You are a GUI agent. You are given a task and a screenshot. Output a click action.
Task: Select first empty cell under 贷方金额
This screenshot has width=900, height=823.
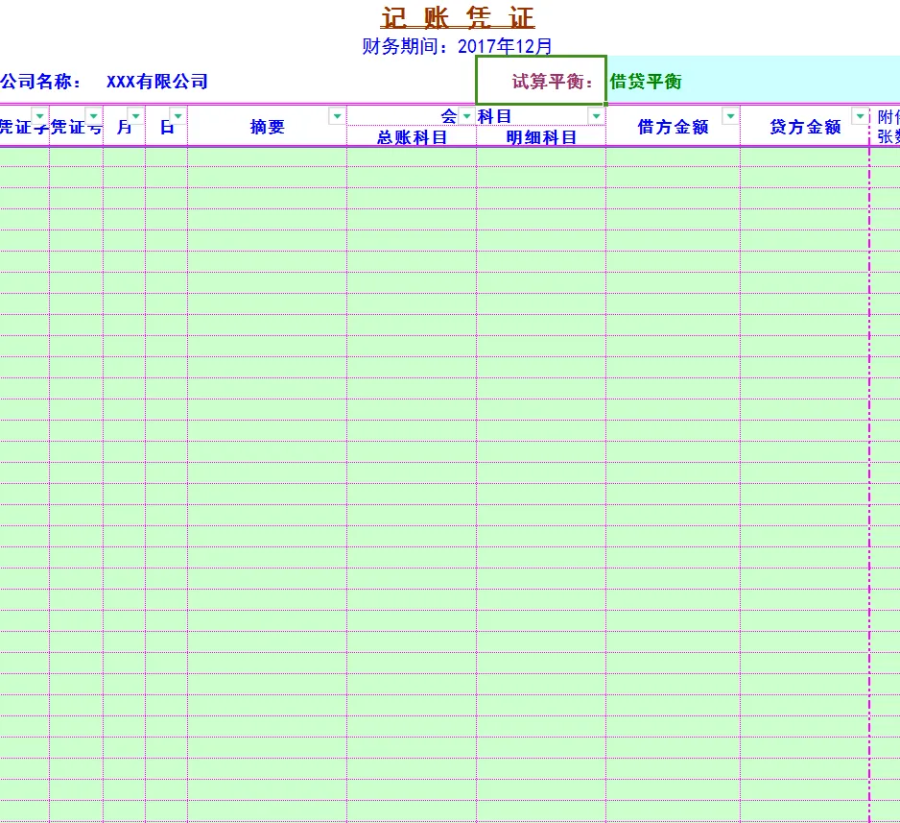(805, 157)
